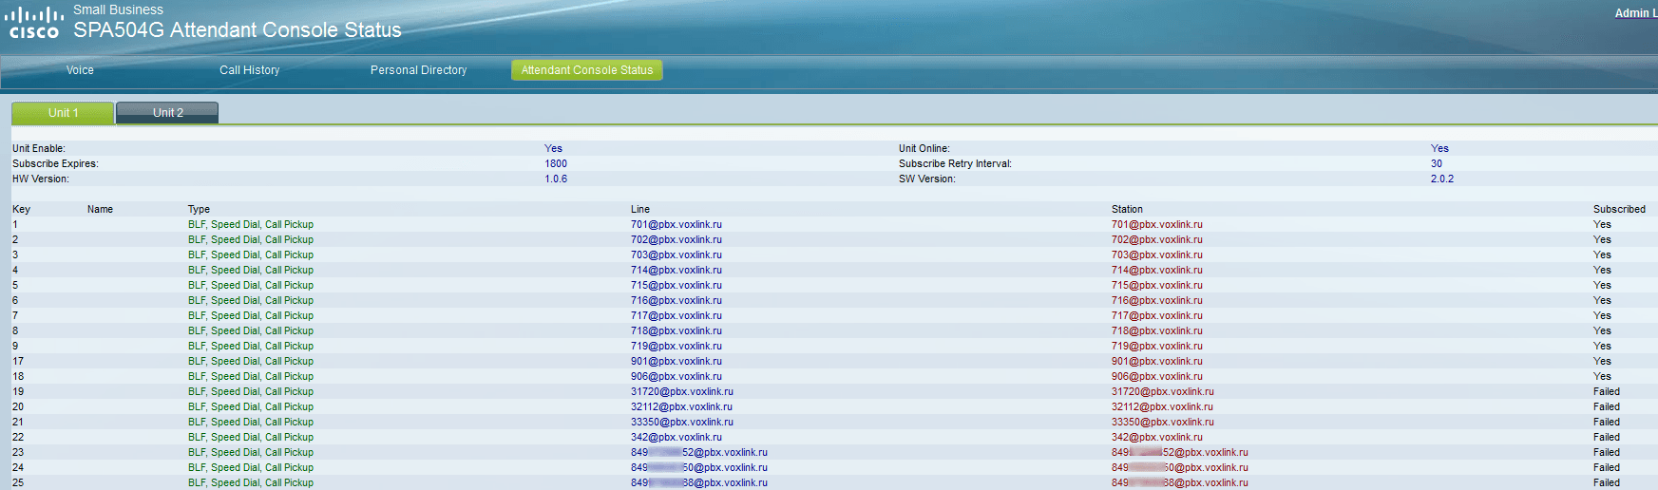Click line 716@pbx.voxlink.ru
The image size is (1658, 490).
[677, 300]
